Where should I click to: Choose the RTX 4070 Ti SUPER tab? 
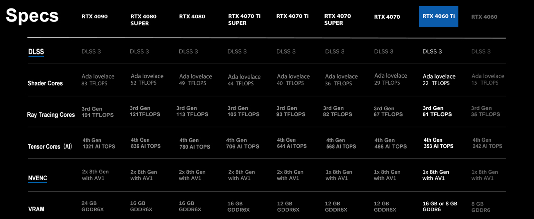pyautogui.click(x=244, y=20)
